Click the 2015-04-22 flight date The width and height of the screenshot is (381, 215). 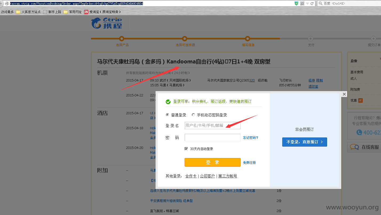[134, 95]
